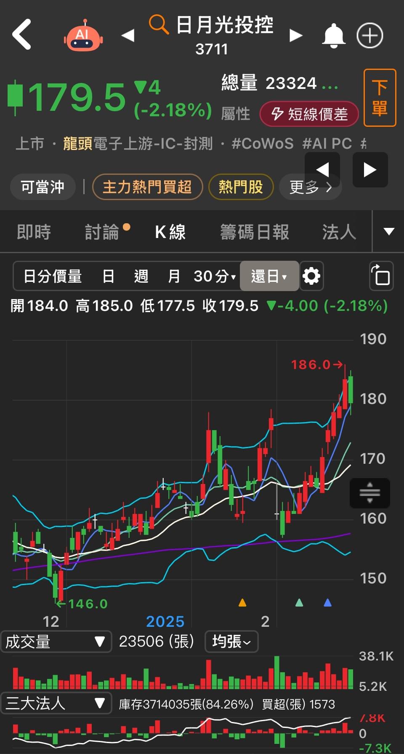
Task: Show 更多 tags
Action: click(x=311, y=187)
